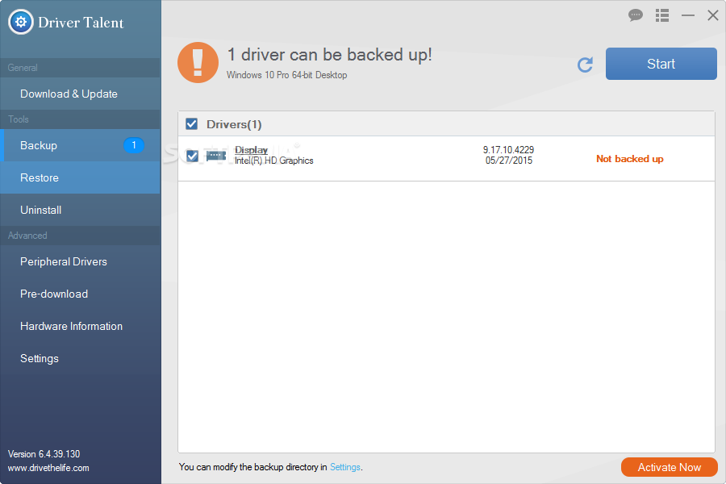726x484 pixels.
Task: Open Settings from the sidebar
Action: pyautogui.click(x=80, y=358)
